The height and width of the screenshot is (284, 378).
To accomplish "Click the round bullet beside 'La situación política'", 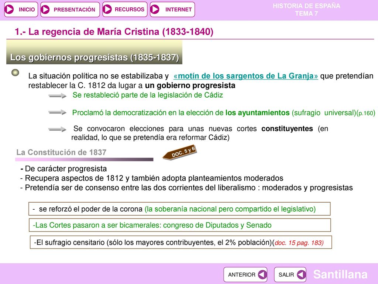I will [16, 73].
